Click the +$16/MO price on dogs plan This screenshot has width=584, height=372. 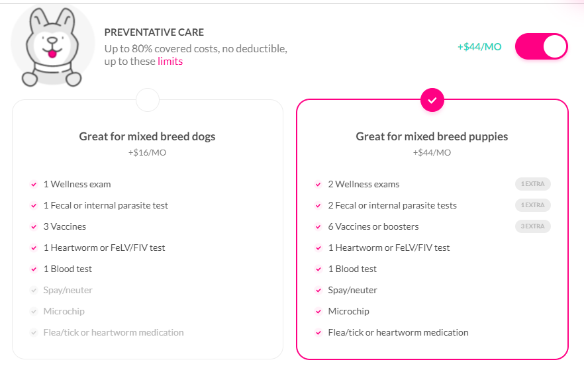147,153
